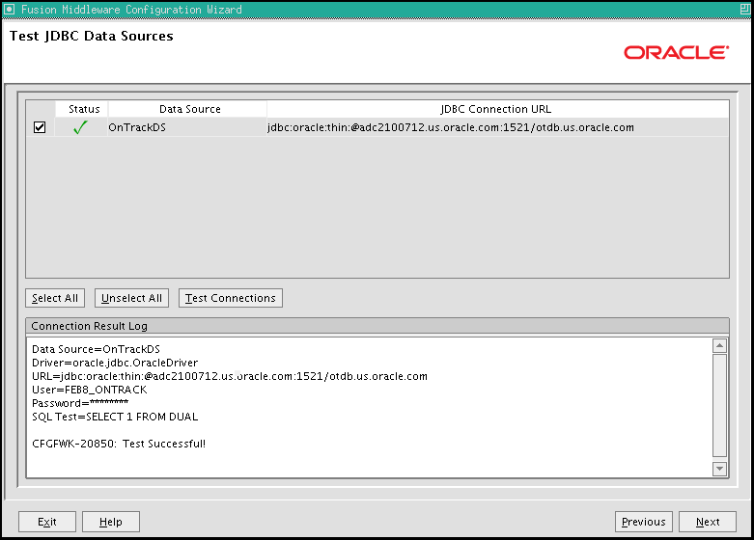Proceed with the Next button
This screenshot has height=540, width=754.
708,522
